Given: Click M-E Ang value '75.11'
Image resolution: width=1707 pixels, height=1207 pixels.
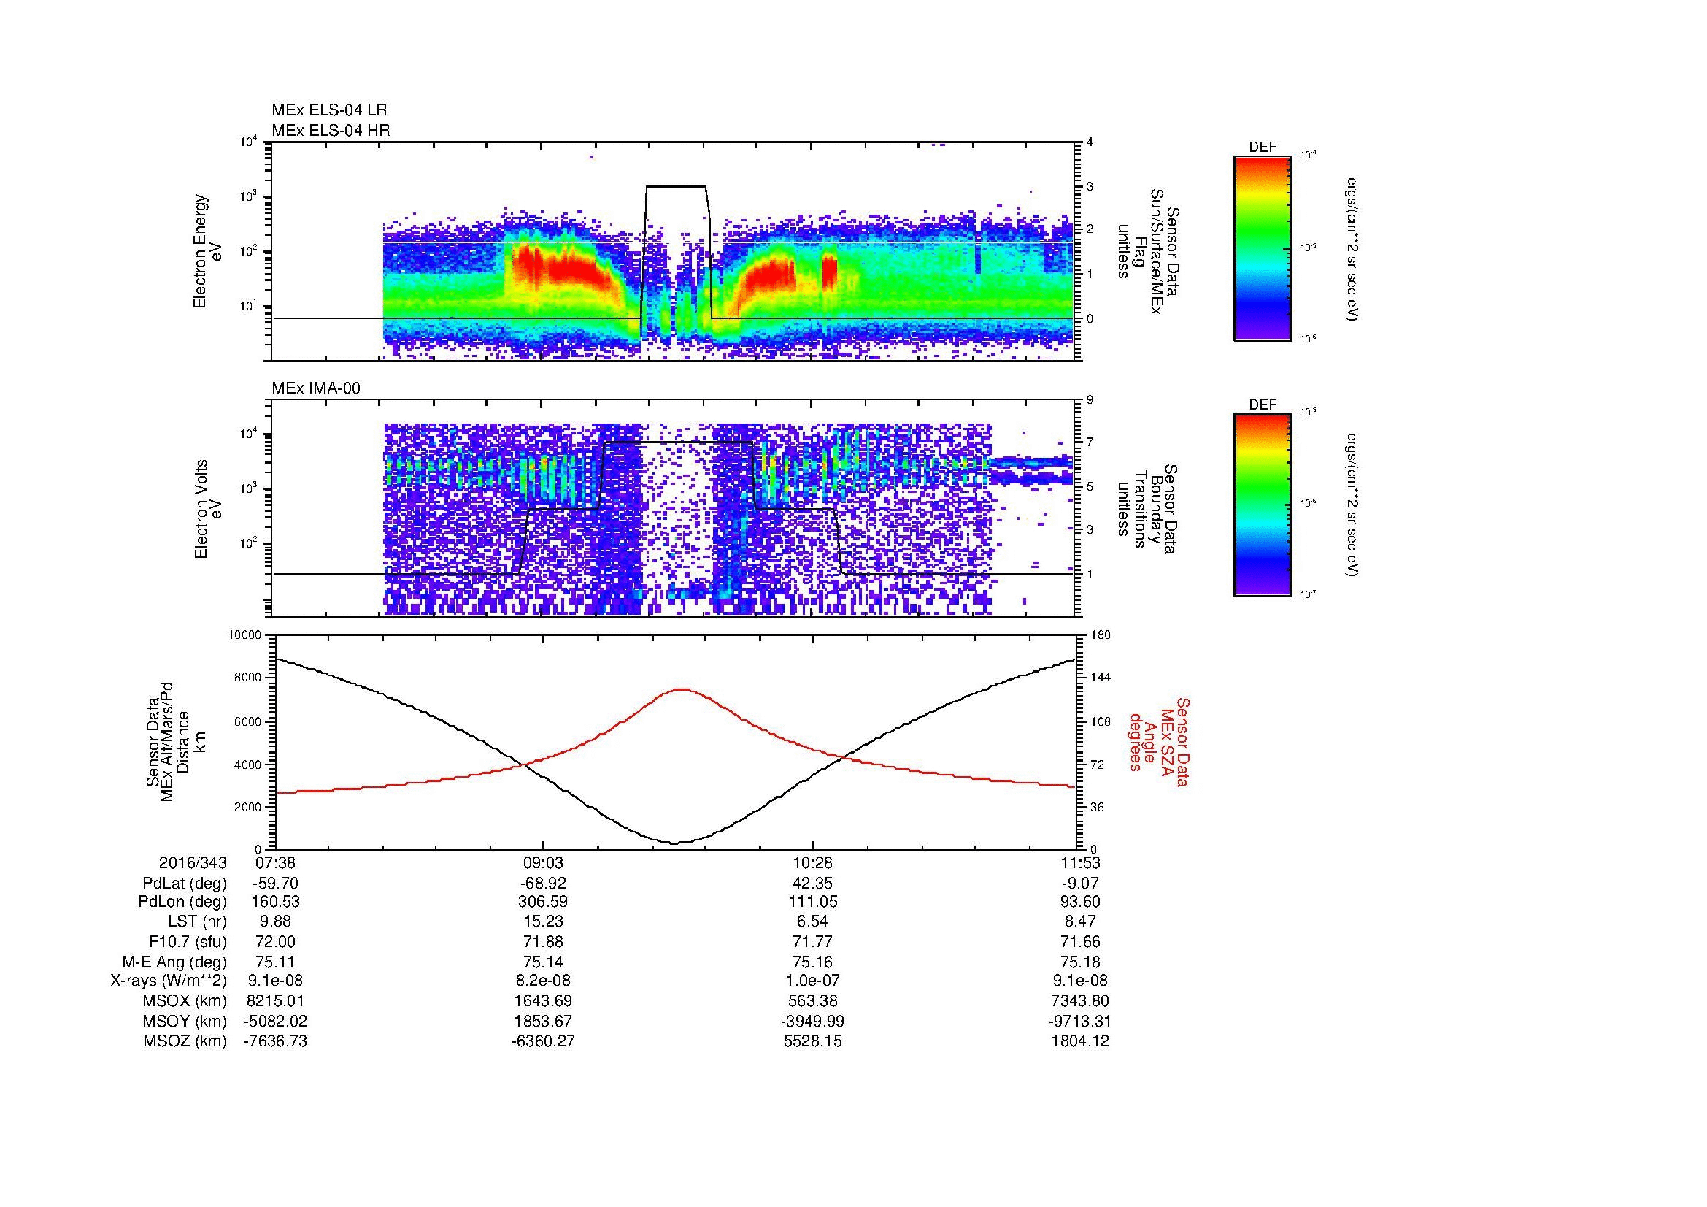Looking at the screenshot, I should (x=276, y=962).
